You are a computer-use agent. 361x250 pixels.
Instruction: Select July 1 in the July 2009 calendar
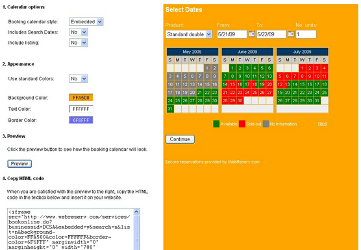pyautogui.click(x=302, y=68)
